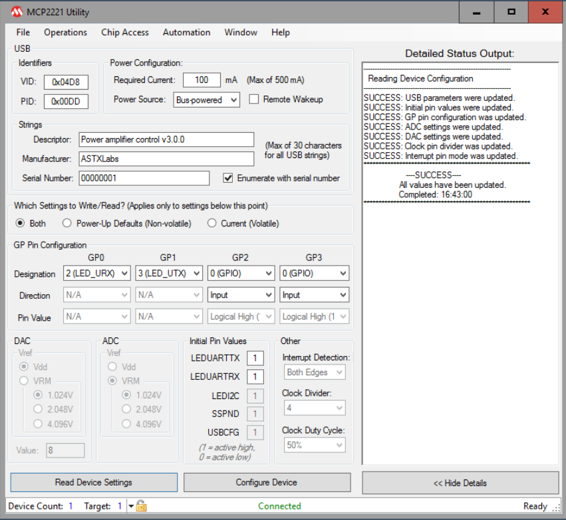566x520 pixels.
Task: Click the Hide Details button
Action: pyautogui.click(x=460, y=483)
